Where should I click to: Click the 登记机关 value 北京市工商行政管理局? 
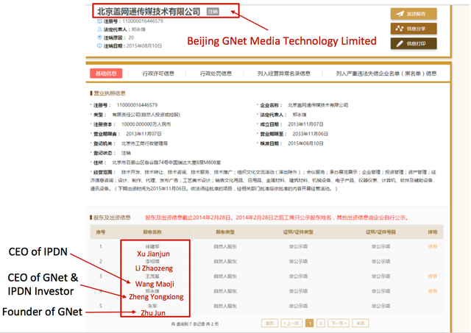click(x=144, y=143)
